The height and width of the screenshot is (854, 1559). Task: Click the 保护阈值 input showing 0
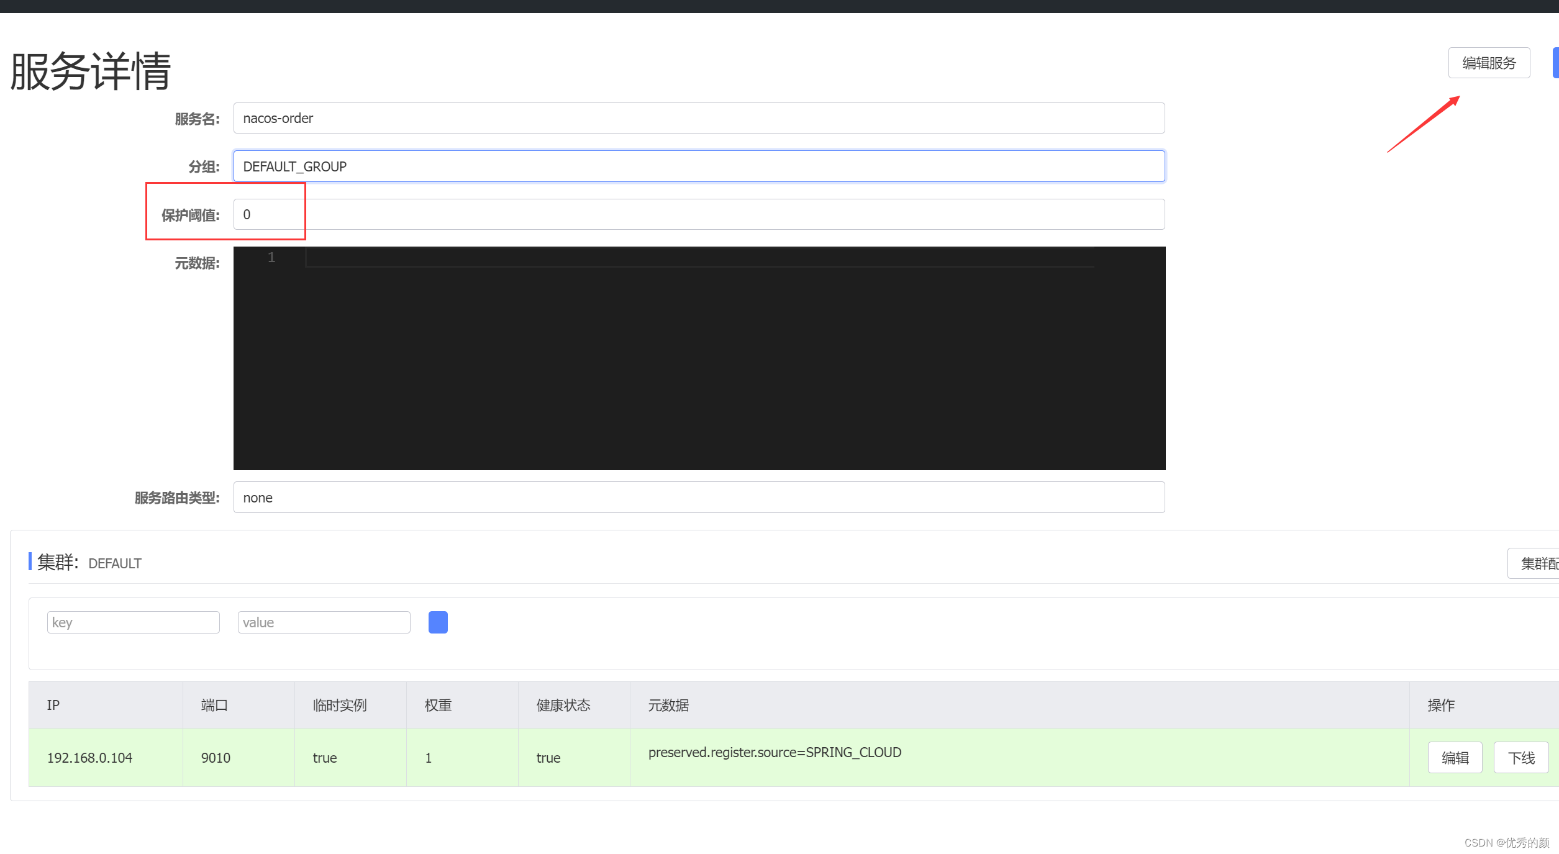click(698, 214)
